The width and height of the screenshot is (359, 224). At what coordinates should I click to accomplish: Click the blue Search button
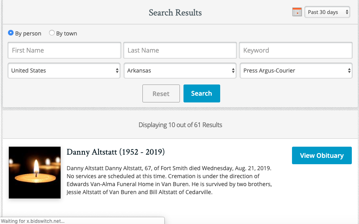pos(201,93)
